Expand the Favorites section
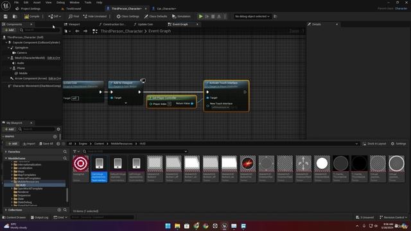The width and height of the screenshot is (411, 231). tap(6, 151)
